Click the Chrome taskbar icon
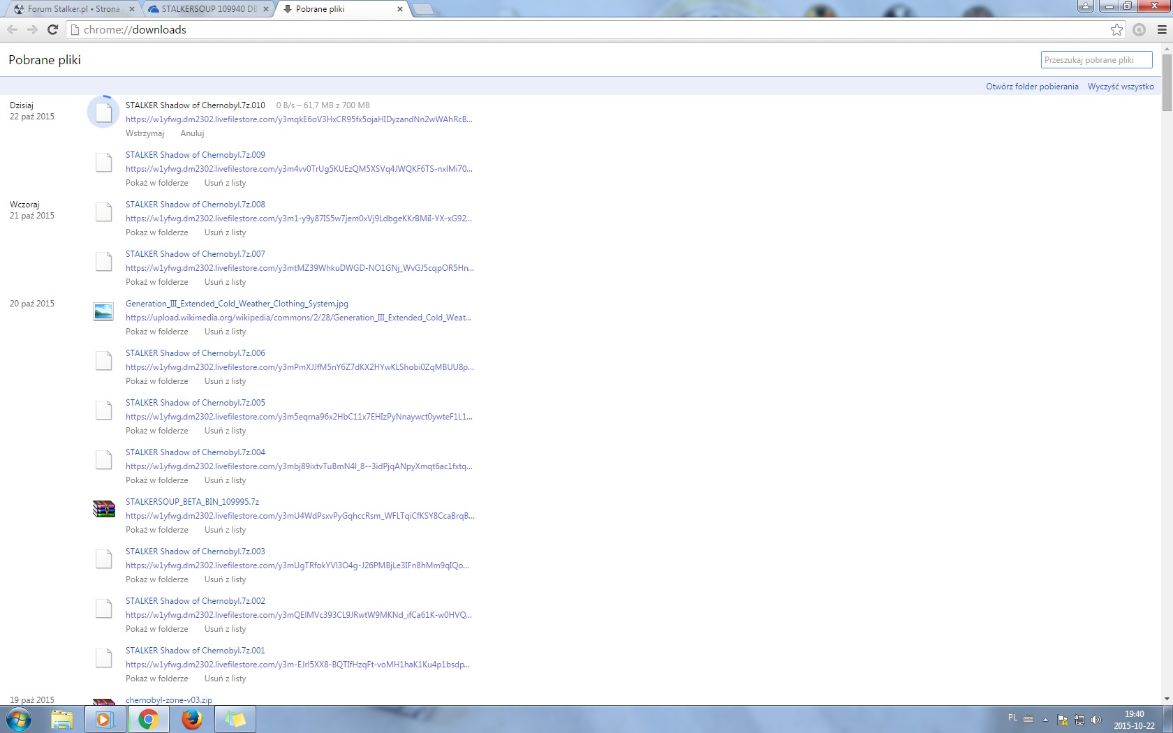This screenshot has height=733, width=1173. (x=148, y=719)
